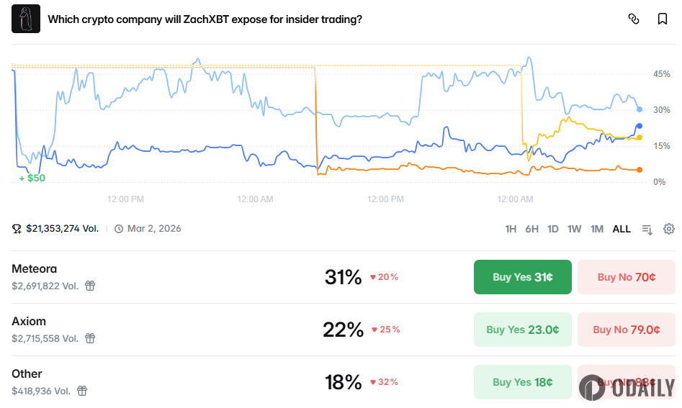This screenshot has height=408, width=682.
Task: Click the clock icon beside Mar 2, 2026
Action: 118,229
